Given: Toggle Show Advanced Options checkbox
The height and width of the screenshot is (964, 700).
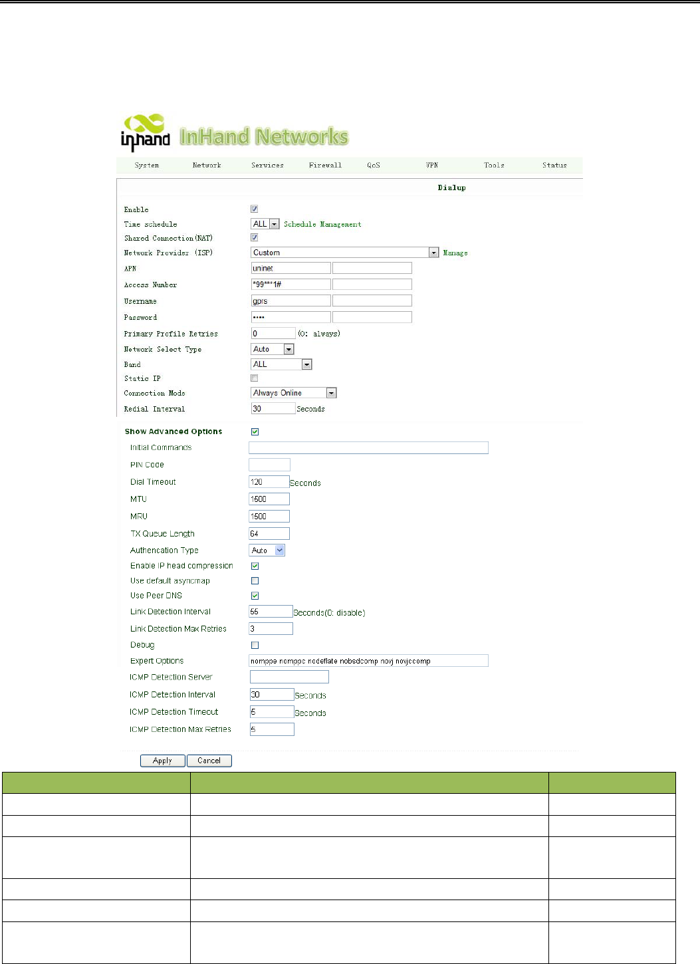Looking at the screenshot, I should click(255, 432).
